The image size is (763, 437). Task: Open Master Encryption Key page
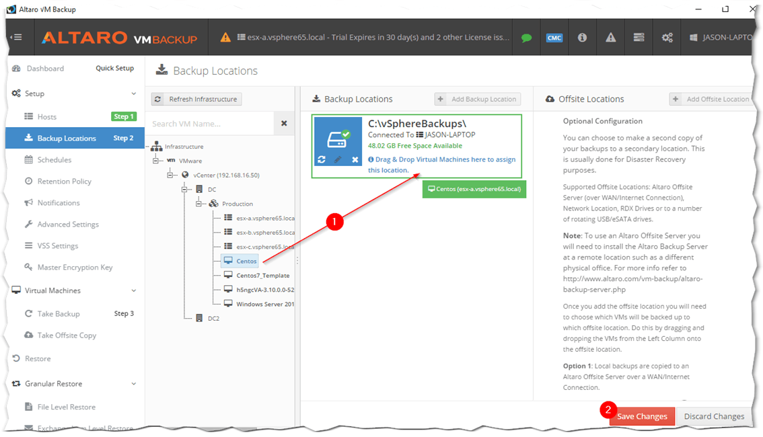(75, 267)
